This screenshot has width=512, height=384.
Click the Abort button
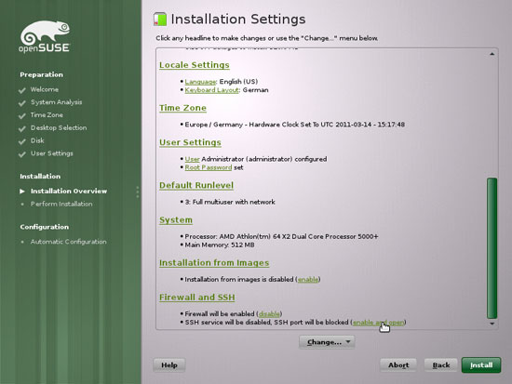tap(398, 365)
